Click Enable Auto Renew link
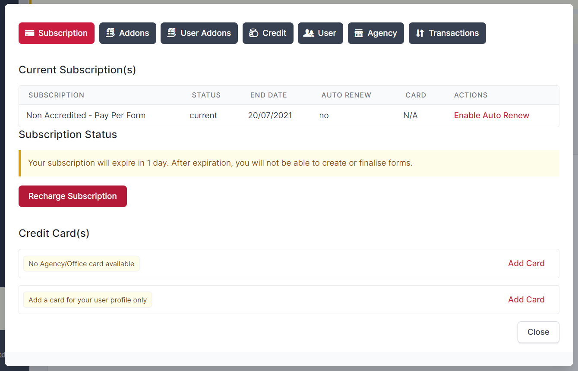578x371 pixels. pyautogui.click(x=492, y=116)
